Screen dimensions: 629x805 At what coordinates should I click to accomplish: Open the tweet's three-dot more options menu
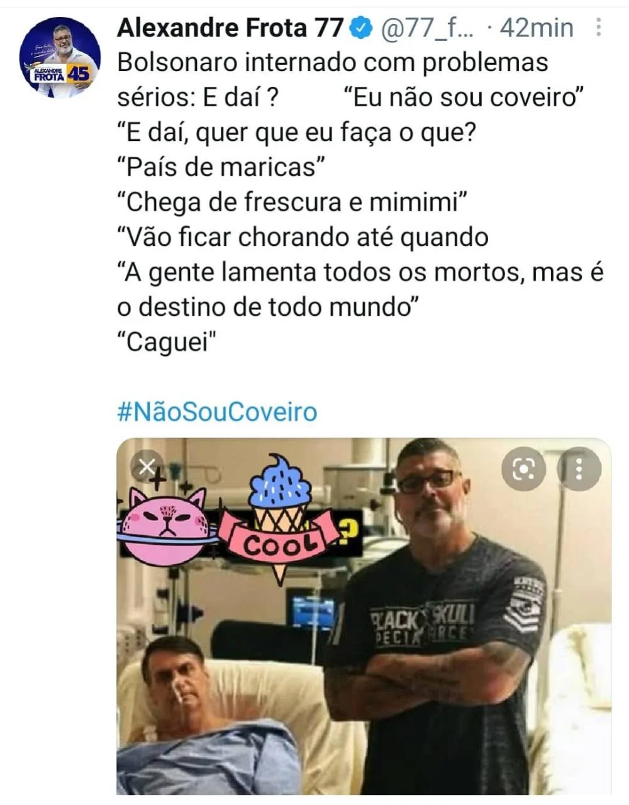598,27
